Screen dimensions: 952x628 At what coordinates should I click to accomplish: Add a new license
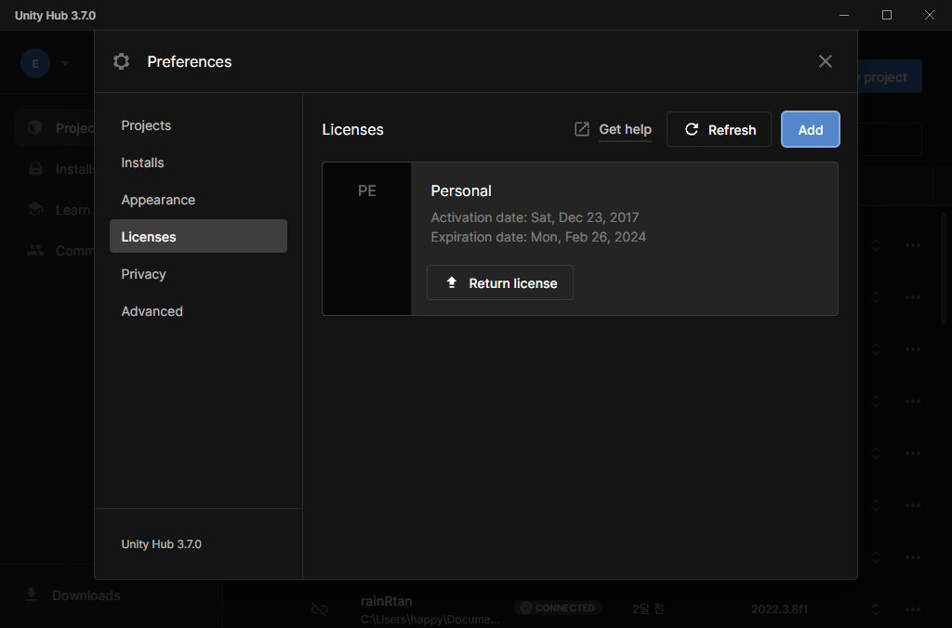[810, 129]
